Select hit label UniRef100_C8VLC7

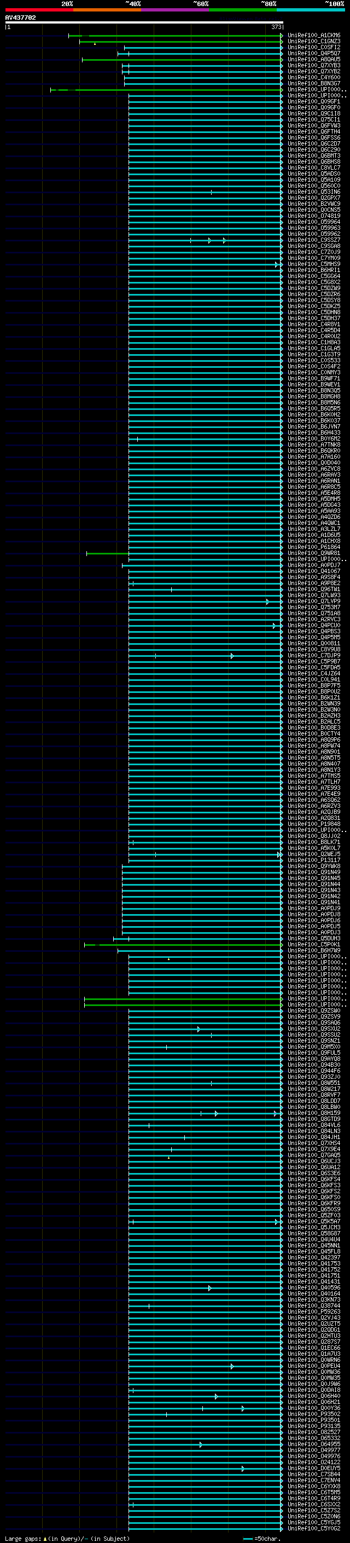pos(314,167)
